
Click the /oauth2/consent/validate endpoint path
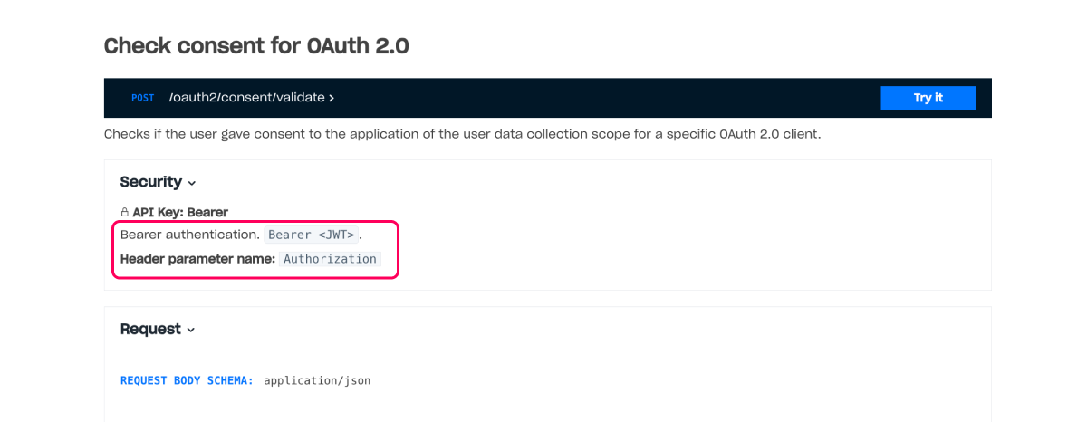(x=246, y=98)
